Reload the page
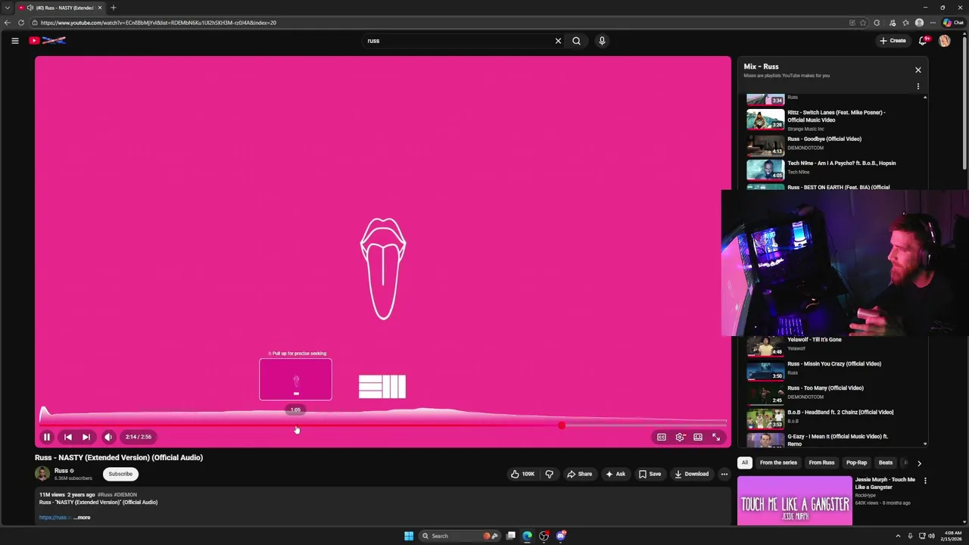969x545 pixels. click(21, 23)
